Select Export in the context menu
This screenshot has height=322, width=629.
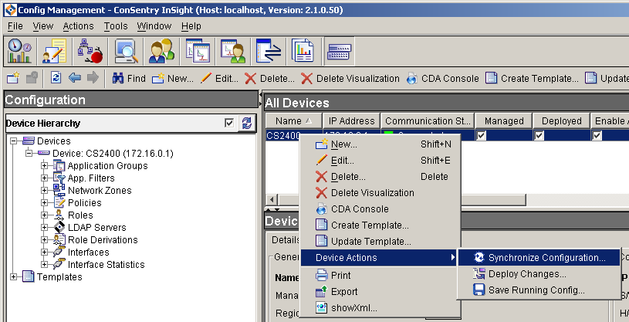coord(380,292)
